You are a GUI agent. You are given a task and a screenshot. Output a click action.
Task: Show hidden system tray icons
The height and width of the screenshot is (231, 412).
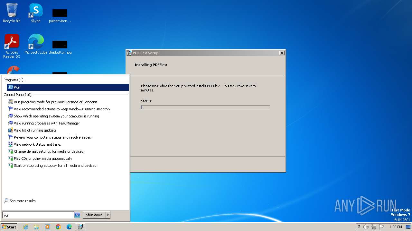tap(359, 227)
